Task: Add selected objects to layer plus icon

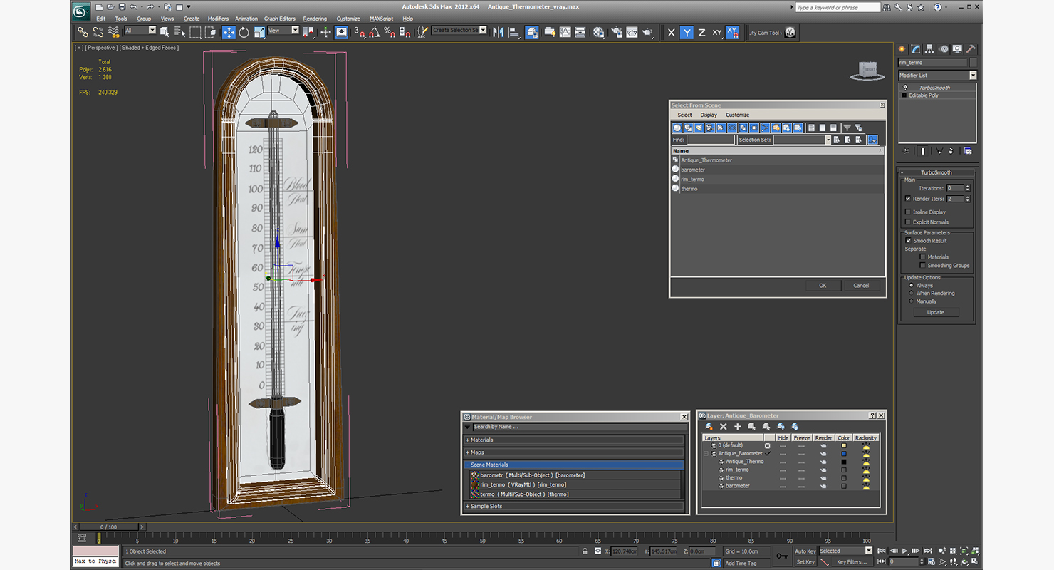Action: [738, 426]
